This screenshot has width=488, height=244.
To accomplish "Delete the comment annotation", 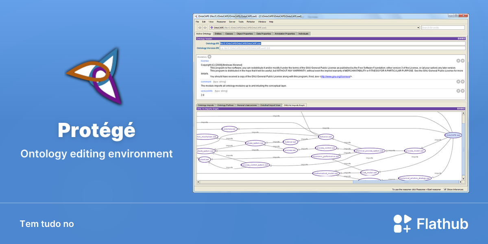I will [458, 82].
